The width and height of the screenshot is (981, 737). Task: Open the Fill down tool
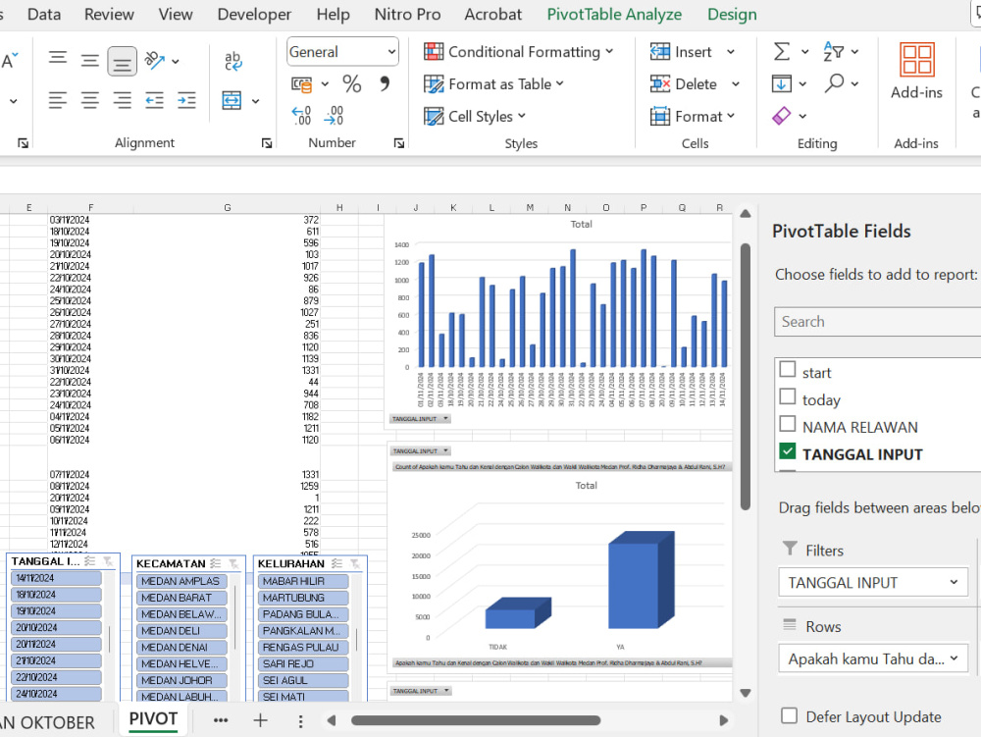tap(782, 83)
